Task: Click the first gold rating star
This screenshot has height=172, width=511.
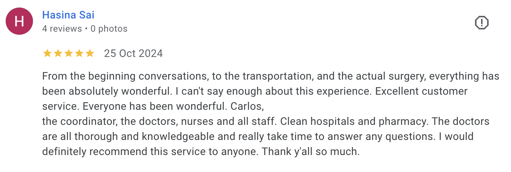Action: 47,54
